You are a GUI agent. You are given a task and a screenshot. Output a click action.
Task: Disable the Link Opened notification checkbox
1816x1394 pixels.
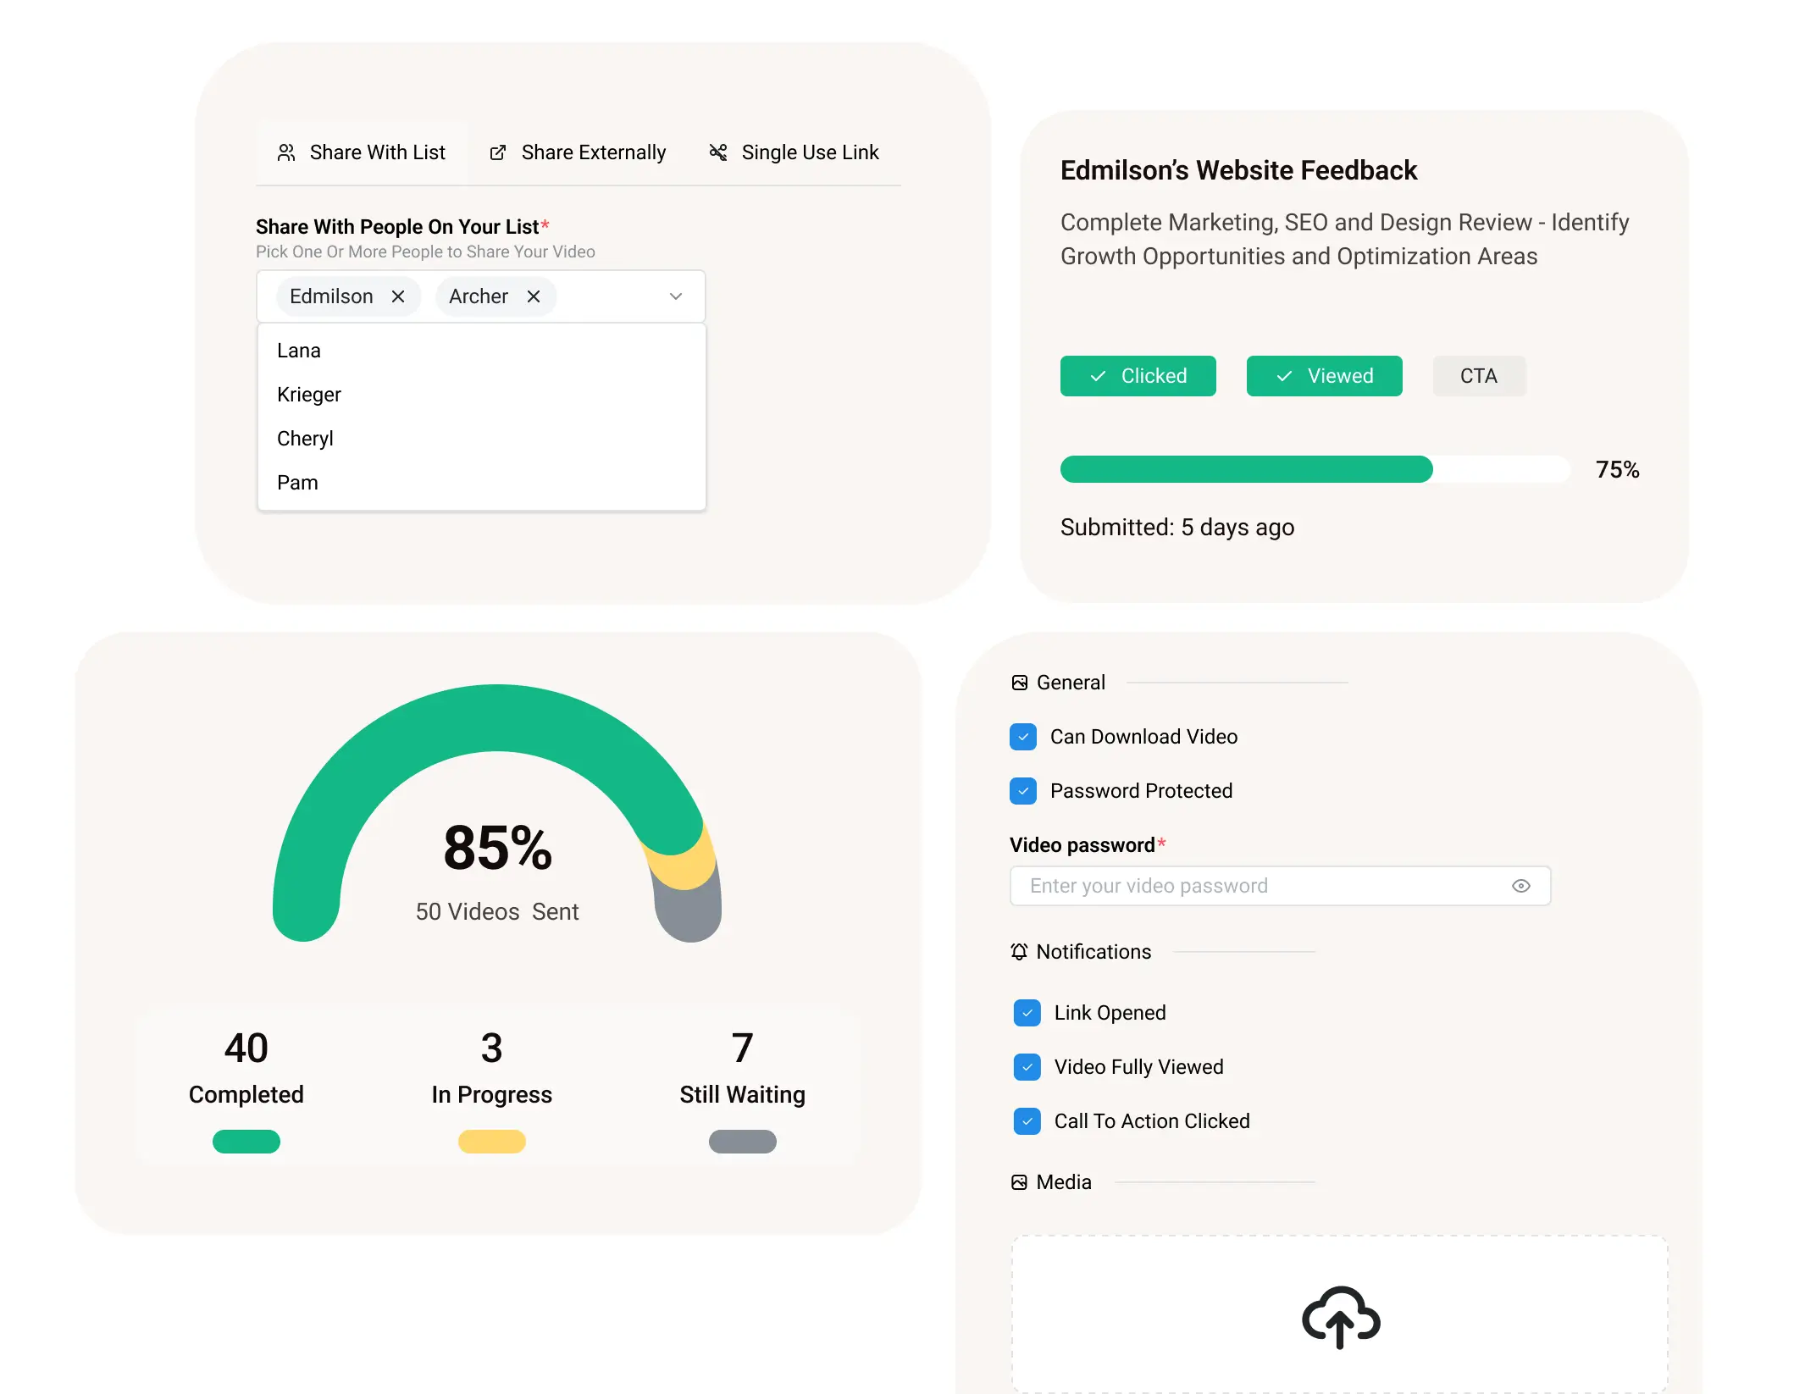point(1027,1013)
